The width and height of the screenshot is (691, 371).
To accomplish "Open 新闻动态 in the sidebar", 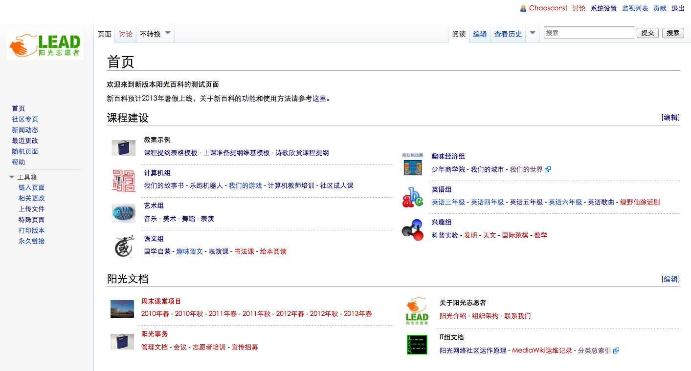I will [x=25, y=130].
